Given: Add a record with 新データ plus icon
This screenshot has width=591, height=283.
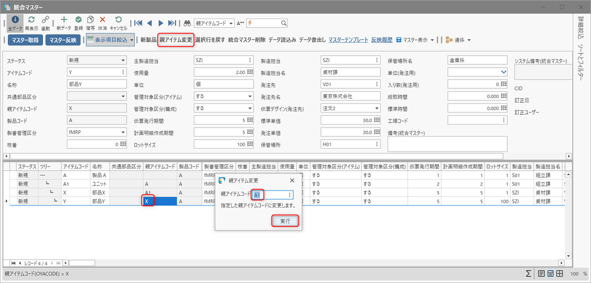Looking at the screenshot, I should (64, 20).
